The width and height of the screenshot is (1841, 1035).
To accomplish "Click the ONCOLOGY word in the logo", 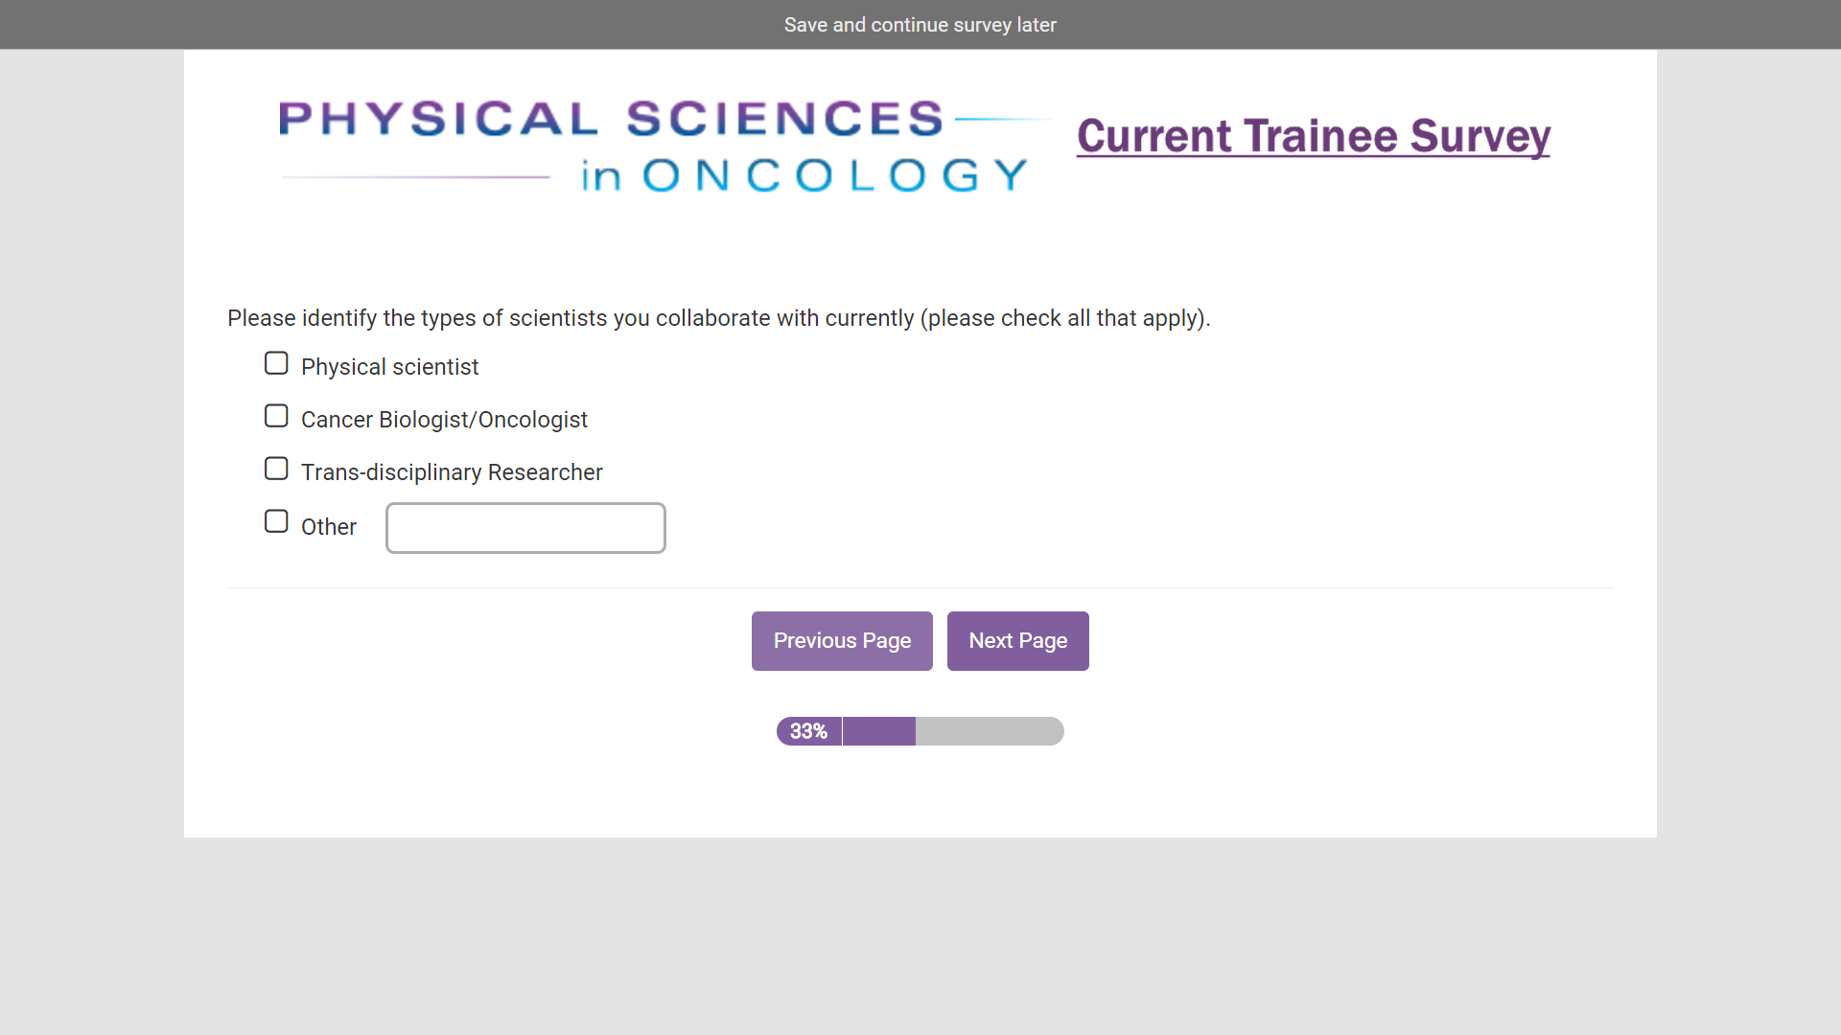I will coord(834,175).
